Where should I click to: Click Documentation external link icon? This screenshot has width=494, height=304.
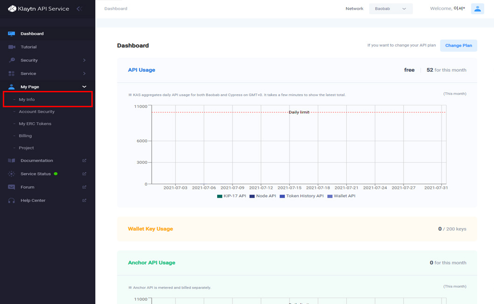pos(84,160)
